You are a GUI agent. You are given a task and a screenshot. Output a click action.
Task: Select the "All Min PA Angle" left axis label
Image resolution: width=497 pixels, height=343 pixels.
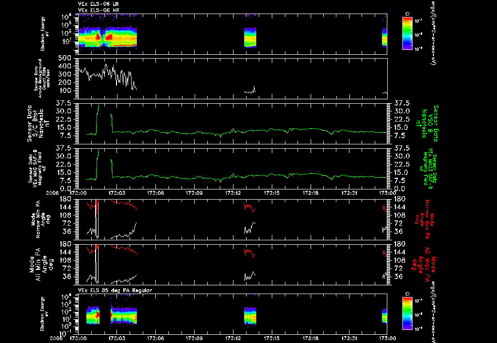[41, 265]
